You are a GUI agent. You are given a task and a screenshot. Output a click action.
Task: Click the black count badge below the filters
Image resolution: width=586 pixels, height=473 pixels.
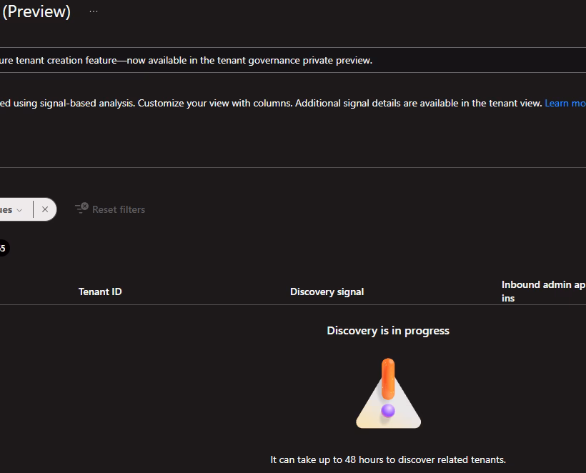(x=2, y=248)
